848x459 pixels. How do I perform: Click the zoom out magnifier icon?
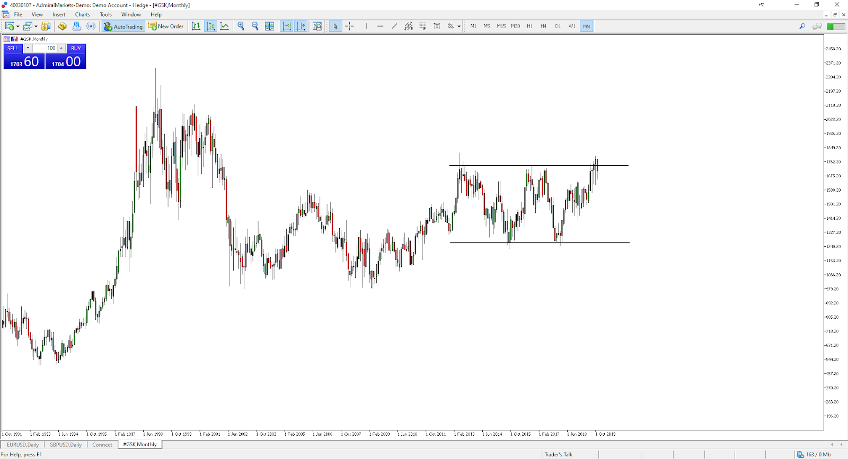click(255, 26)
